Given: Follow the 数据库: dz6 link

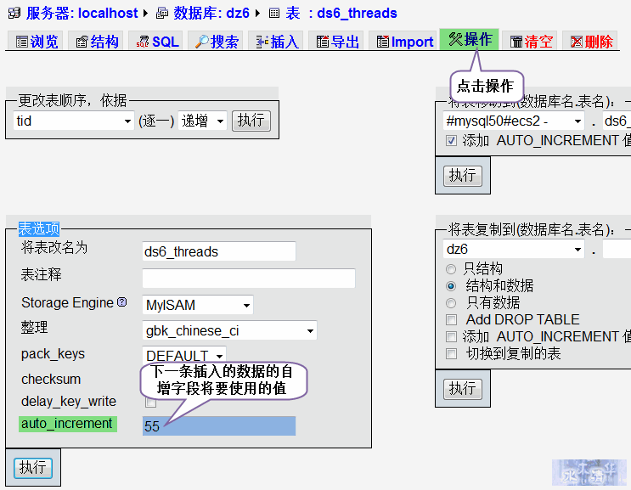Looking at the screenshot, I should tap(211, 13).
